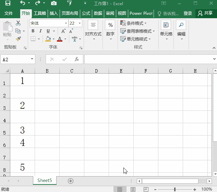Switch to Normal view icon
Image resolution: width=217 pixels, height=192 pixels.
(x=120, y=189)
